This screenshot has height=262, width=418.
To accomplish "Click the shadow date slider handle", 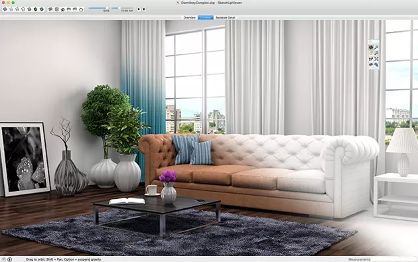I will (x=107, y=8).
